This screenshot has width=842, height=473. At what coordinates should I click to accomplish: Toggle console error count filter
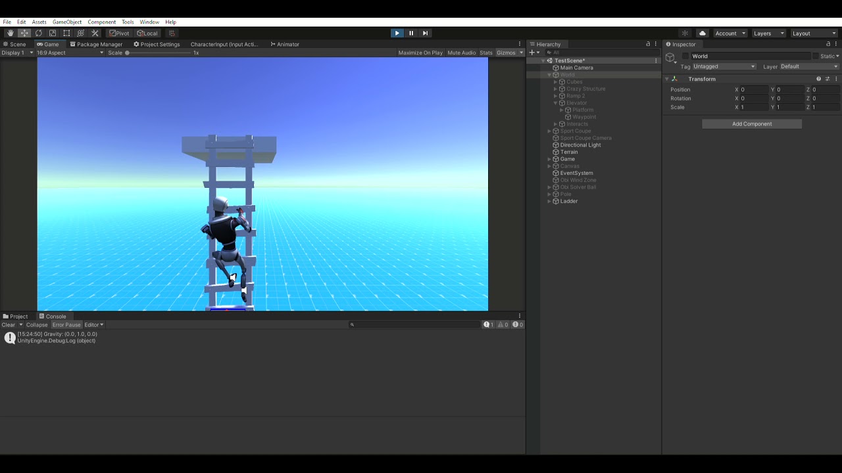518,325
